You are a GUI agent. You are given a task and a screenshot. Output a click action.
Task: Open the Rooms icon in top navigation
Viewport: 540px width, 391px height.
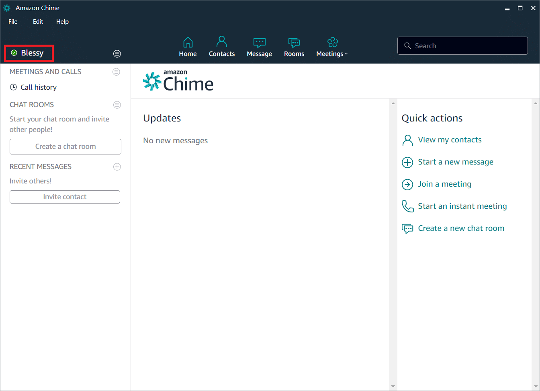(x=294, y=43)
